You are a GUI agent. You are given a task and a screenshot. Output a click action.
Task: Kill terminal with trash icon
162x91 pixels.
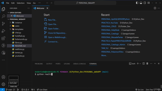[147, 63]
